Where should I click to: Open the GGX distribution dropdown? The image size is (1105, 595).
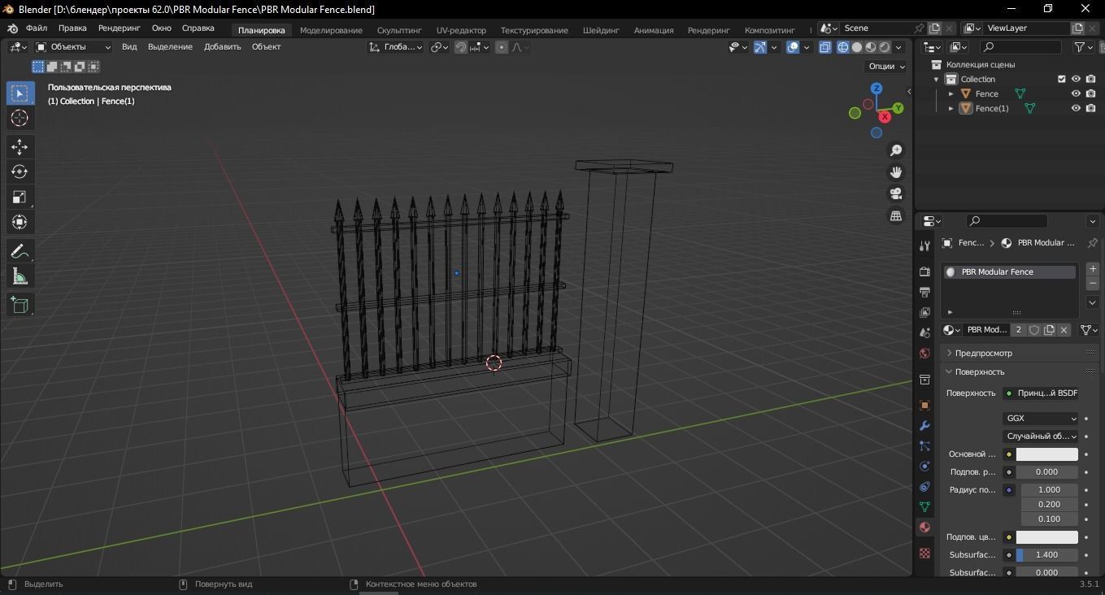(x=1041, y=419)
